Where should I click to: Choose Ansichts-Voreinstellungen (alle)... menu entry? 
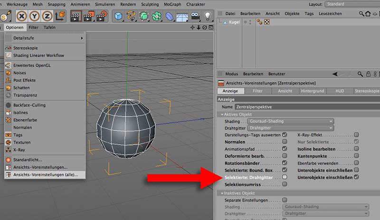point(46,174)
